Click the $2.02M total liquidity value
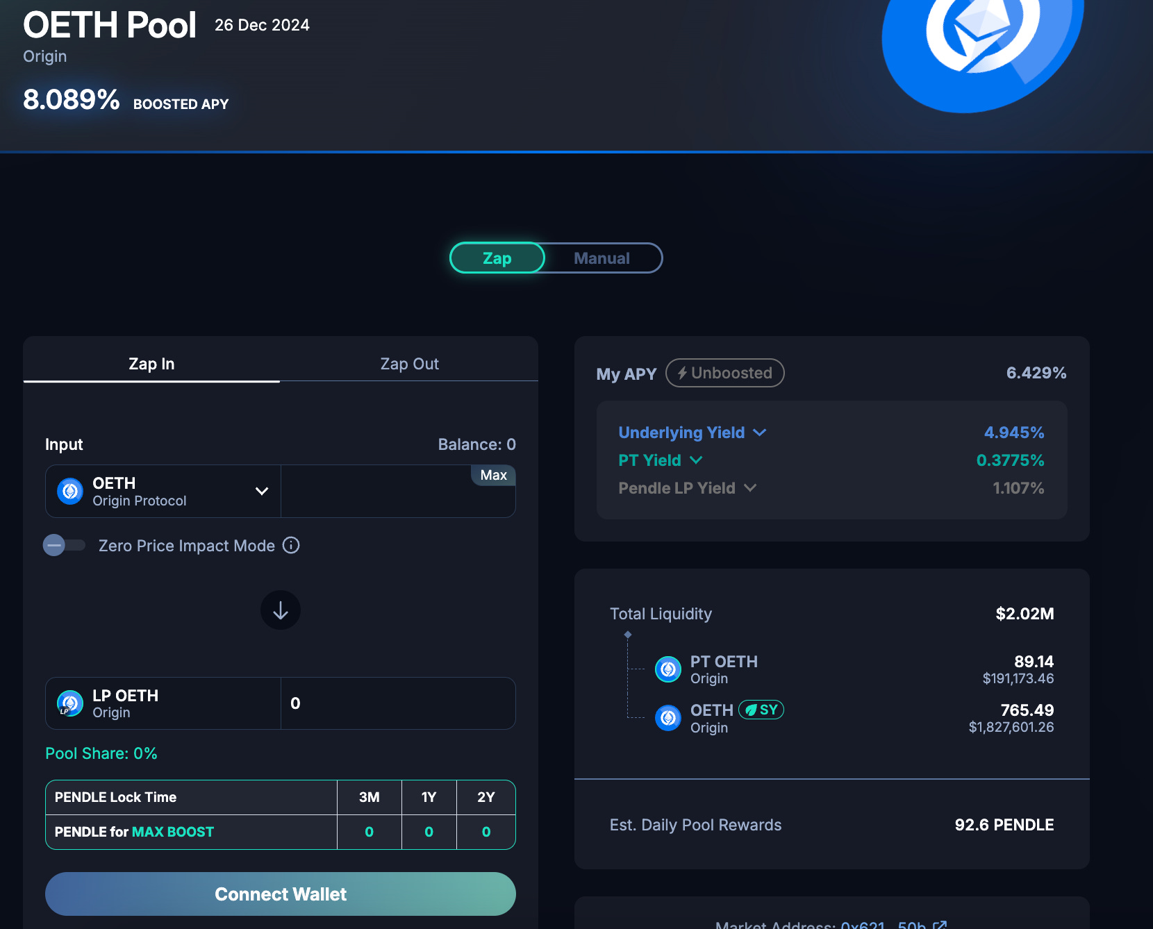This screenshot has height=929, width=1153. pyautogui.click(x=1025, y=614)
